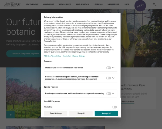The width and height of the screenshot is (162, 129).
Task: Click the Kew Royal Botanic Gardens logo
Action: click(14, 5)
